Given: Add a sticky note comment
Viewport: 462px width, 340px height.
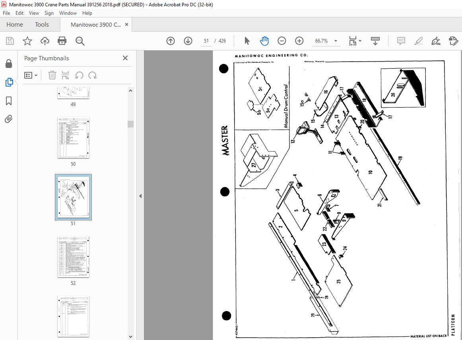Looking at the screenshot, I should pos(401,41).
